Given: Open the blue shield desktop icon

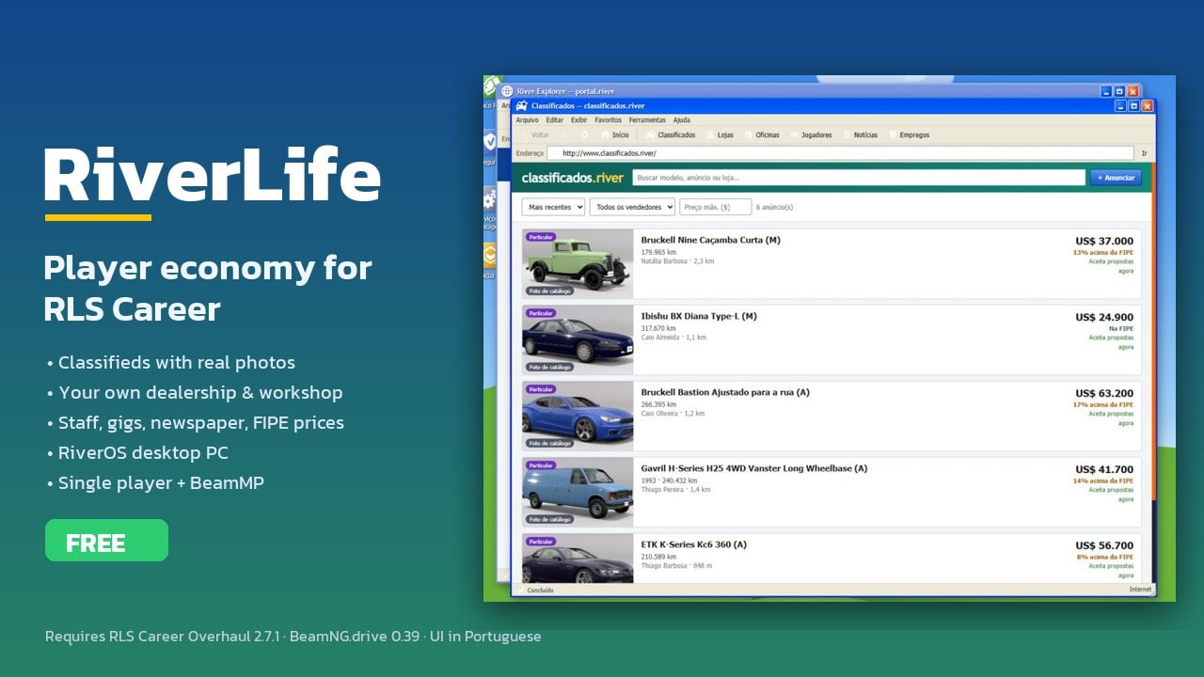Looking at the screenshot, I should (x=490, y=141).
